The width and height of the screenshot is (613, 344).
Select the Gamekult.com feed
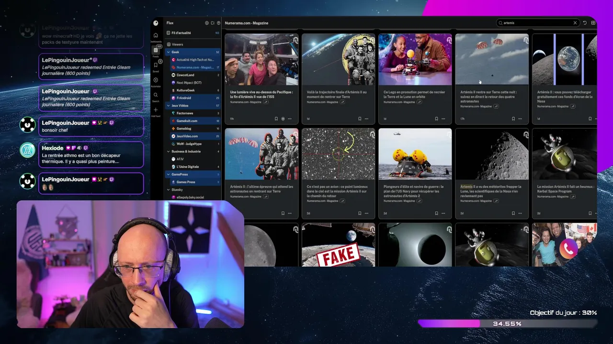tap(195, 121)
